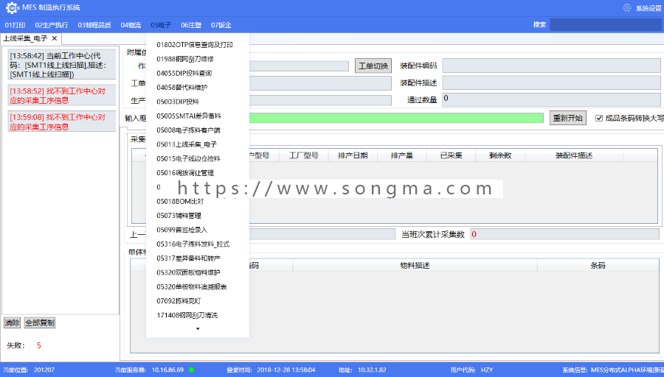Focus the search box in top bar
The height and width of the screenshot is (377, 664).
click(x=606, y=24)
